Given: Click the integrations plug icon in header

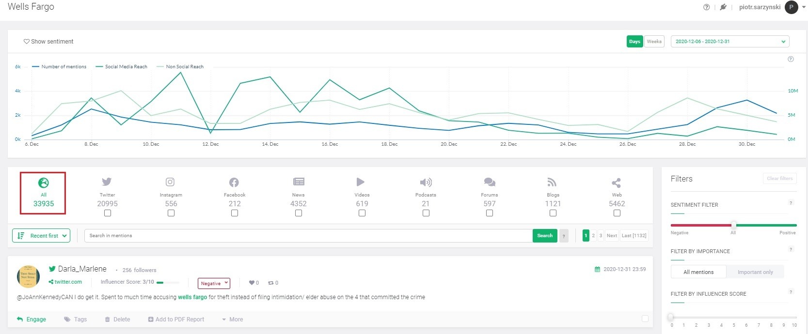Looking at the screenshot, I should [723, 7].
